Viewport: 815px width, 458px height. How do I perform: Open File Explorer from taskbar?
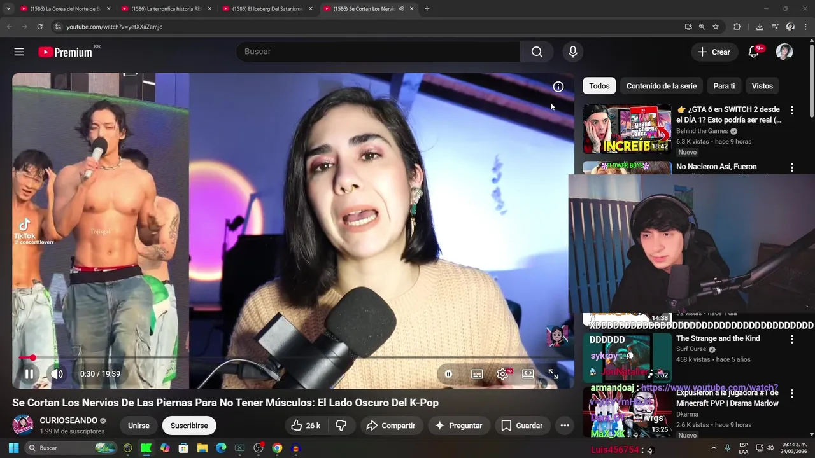[202, 448]
